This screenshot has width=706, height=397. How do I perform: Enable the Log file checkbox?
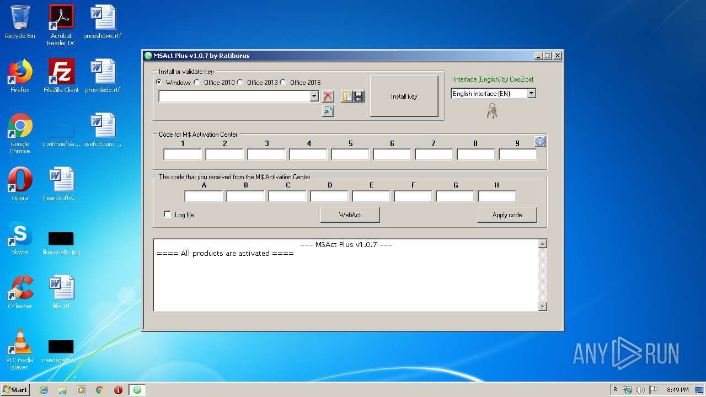[168, 214]
